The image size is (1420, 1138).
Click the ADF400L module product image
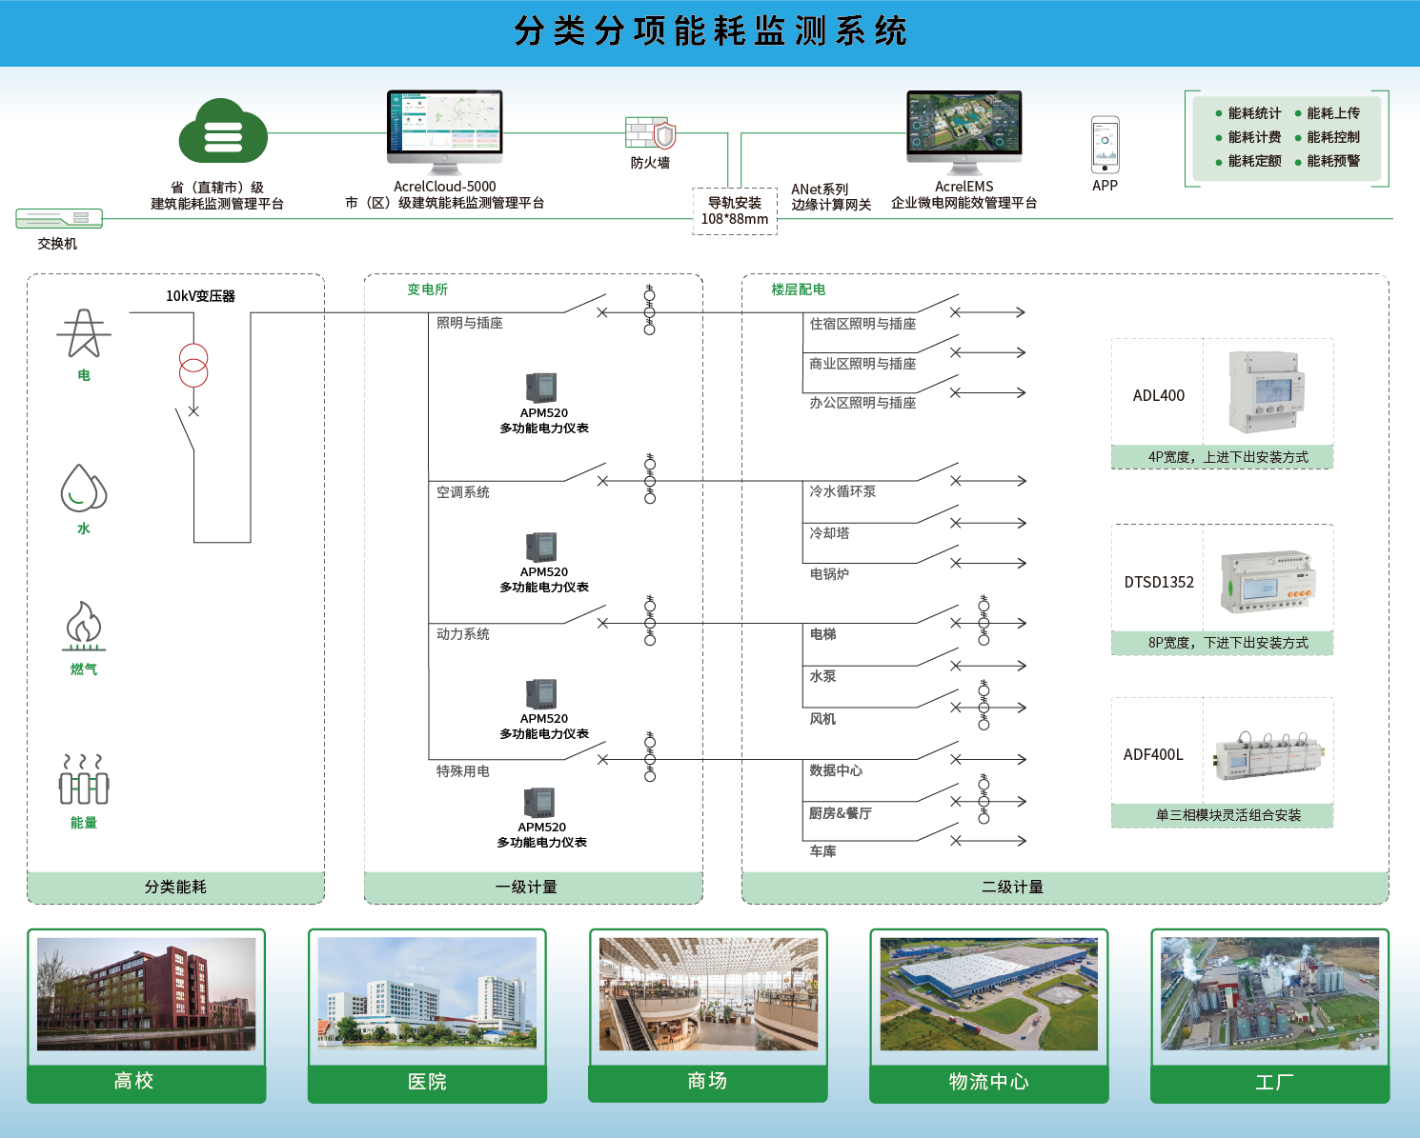pyautogui.click(x=1269, y=757)
